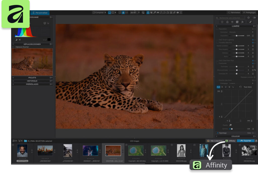Click the zoom-to-fit plus magnifier icon
The width and height of the screenshot is (258, 174).
(143, 13)
